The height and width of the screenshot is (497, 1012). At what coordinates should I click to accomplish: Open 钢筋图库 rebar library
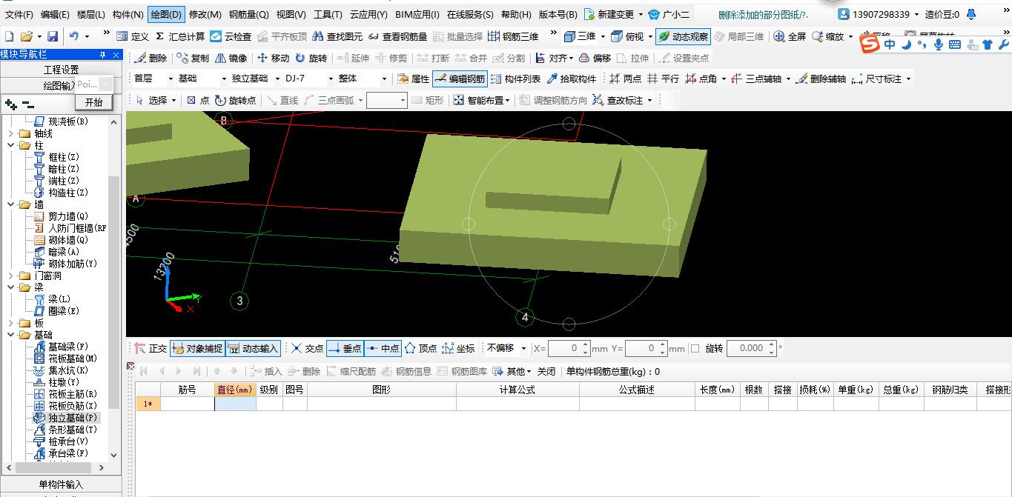[463, 371]
